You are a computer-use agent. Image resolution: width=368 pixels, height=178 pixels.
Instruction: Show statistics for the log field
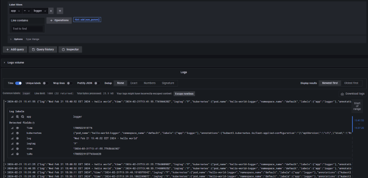tap(12, 138)
